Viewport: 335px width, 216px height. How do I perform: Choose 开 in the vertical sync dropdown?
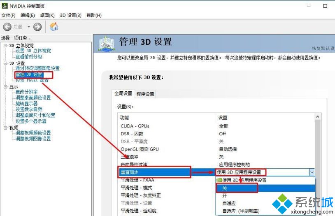[265, 196]
